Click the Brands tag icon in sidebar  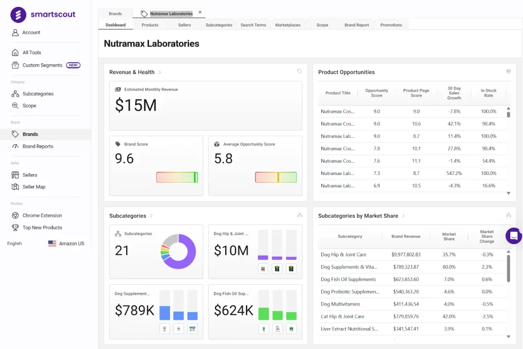pos(15,134)
